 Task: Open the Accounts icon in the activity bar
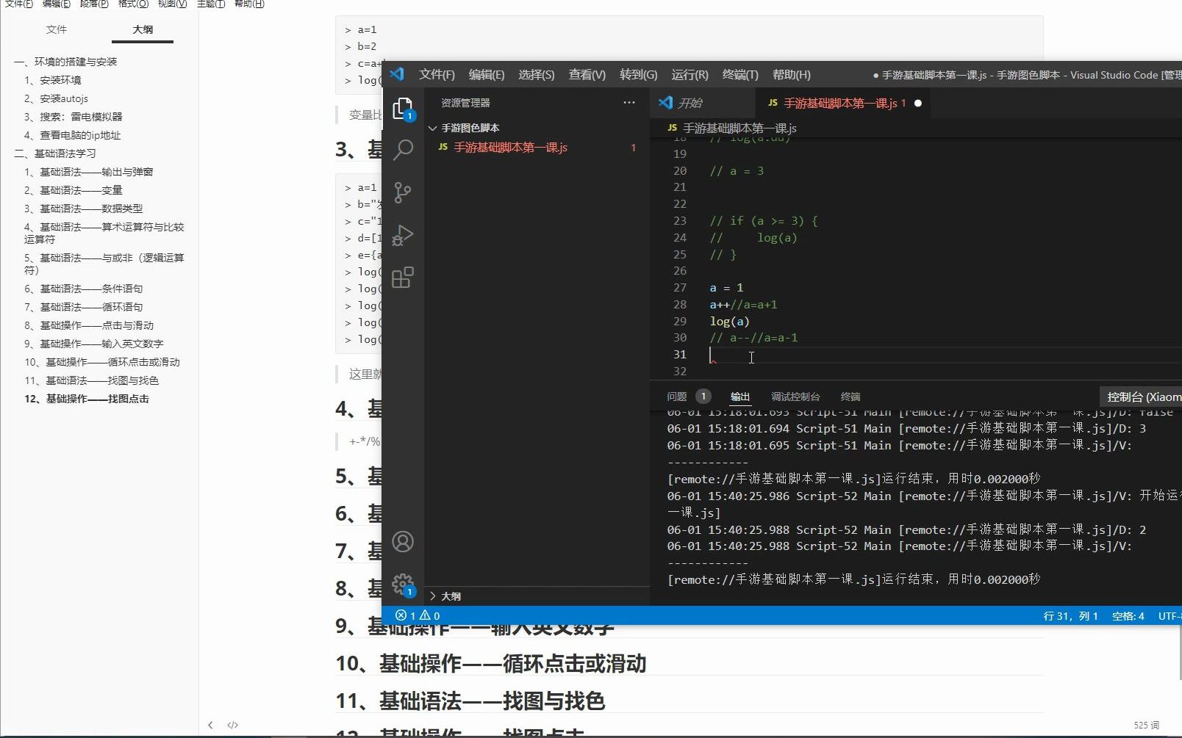click(x=402, y=541)
